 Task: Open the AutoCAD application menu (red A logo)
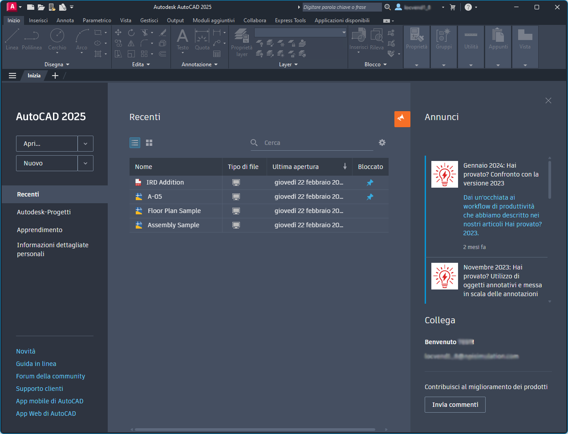coord(12,7)
